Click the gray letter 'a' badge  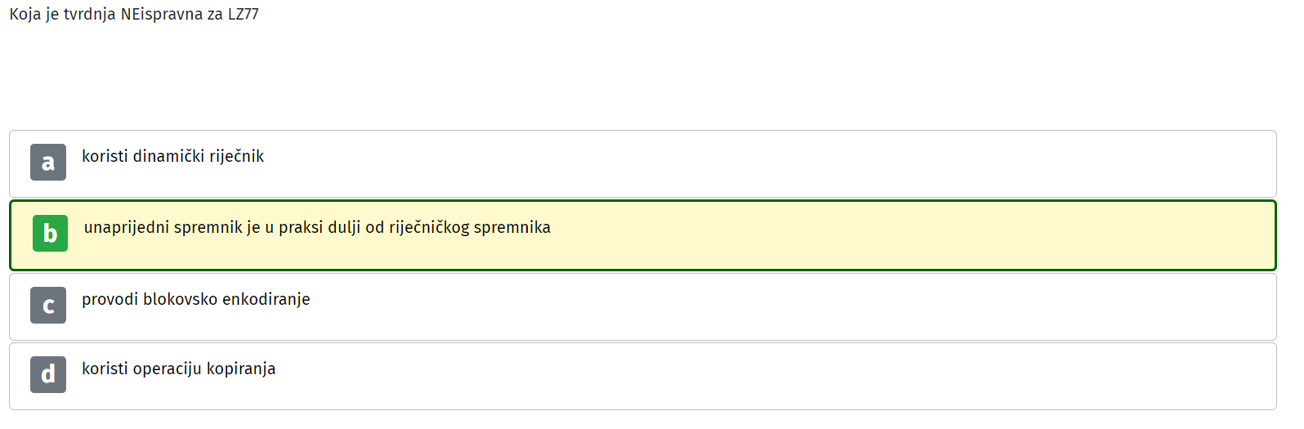point(48,162)
